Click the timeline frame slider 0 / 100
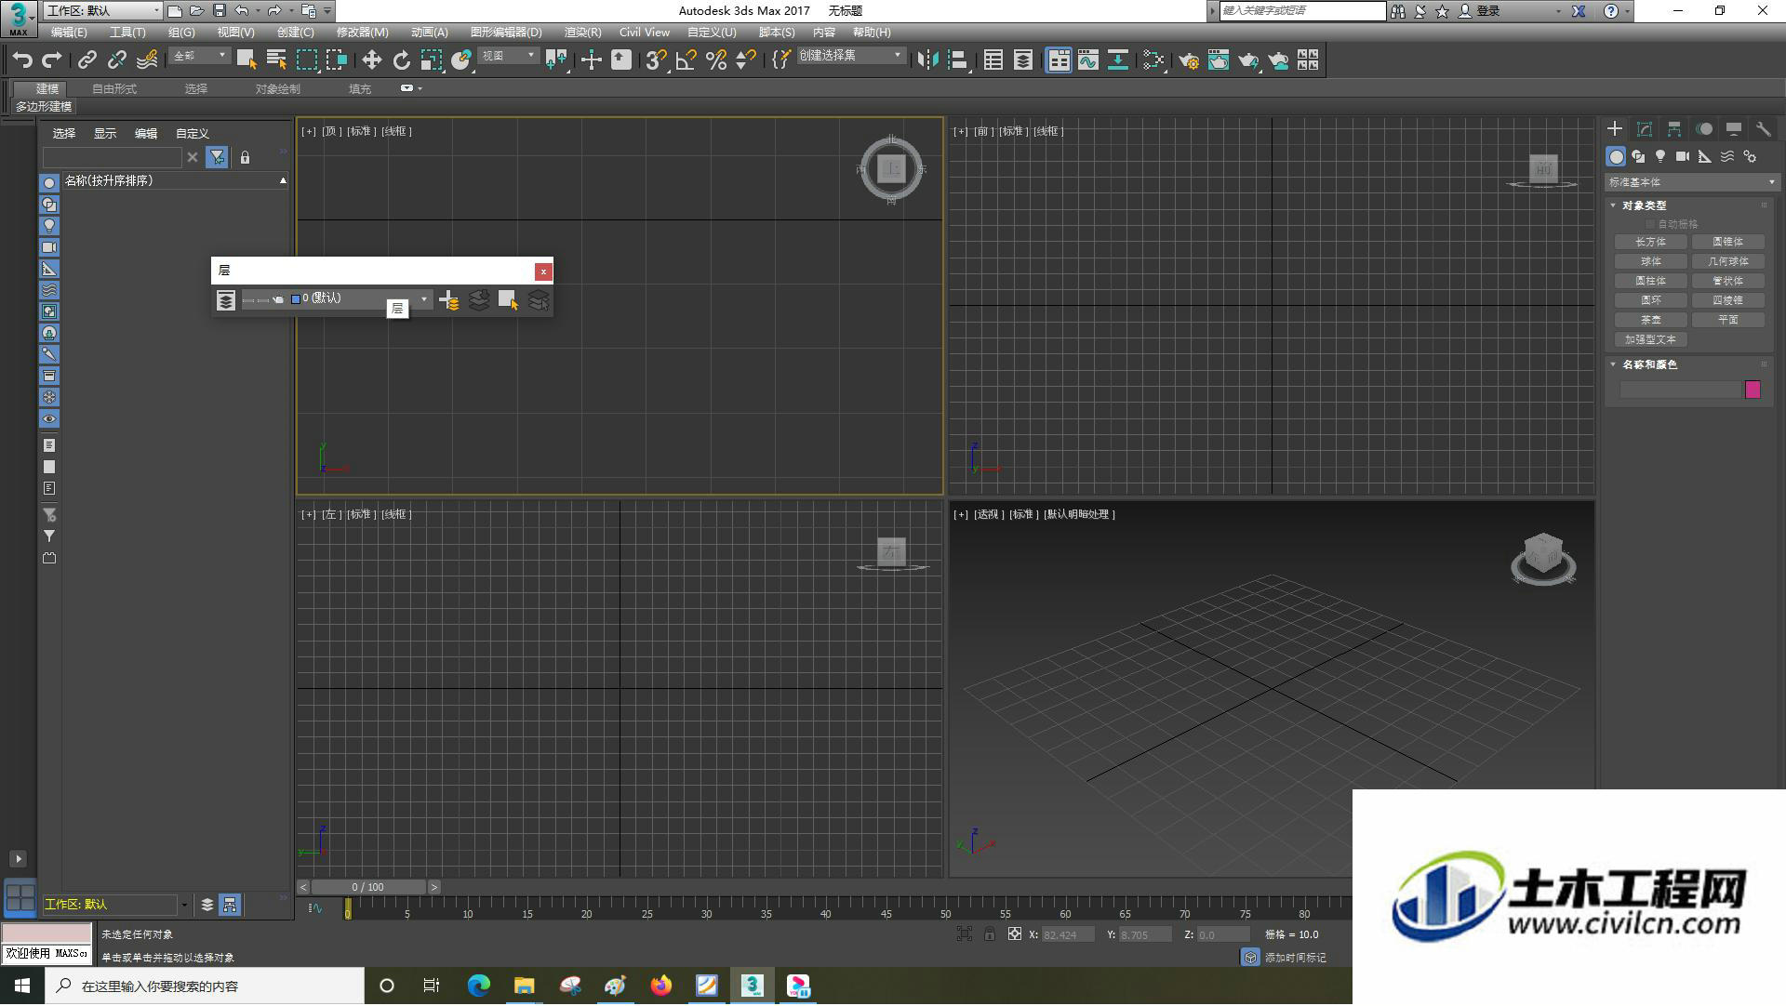This screenshot has height=1006, width=1786. [368, 888]
